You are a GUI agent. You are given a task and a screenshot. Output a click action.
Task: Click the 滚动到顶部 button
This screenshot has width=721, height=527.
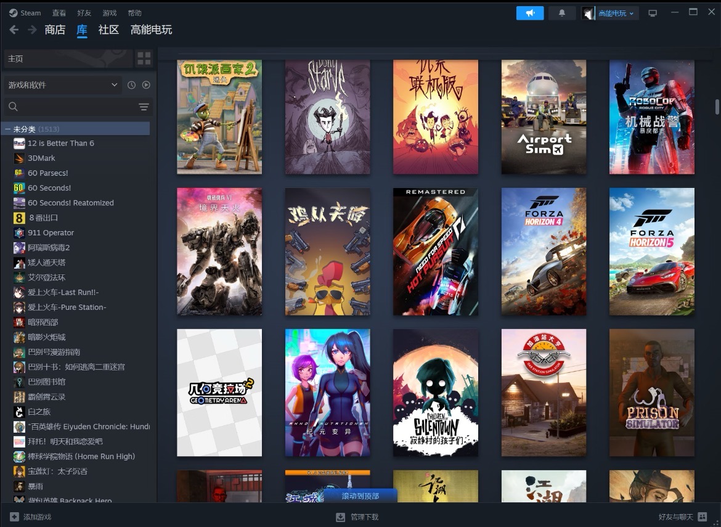click(x=360, y=496)
